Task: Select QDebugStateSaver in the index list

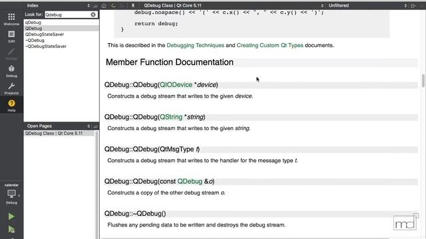Action: tap(45, 35)
